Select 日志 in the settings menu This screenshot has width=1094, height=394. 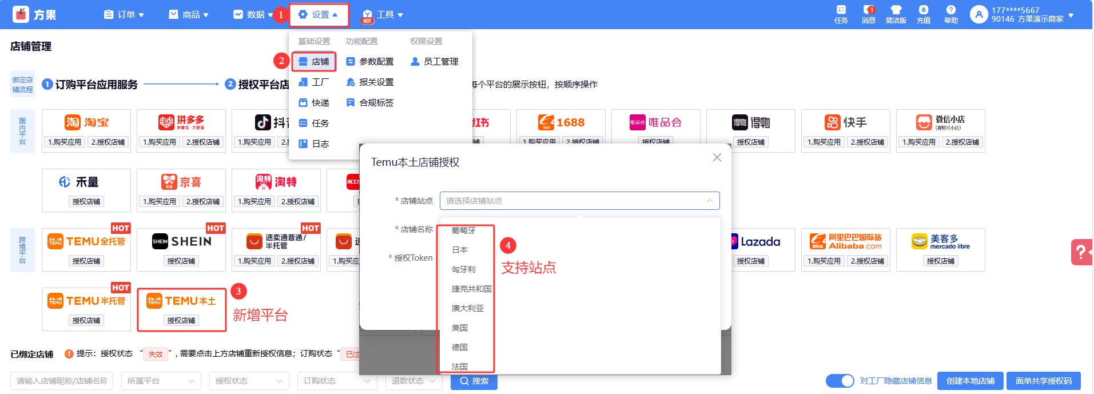[314, 144]
